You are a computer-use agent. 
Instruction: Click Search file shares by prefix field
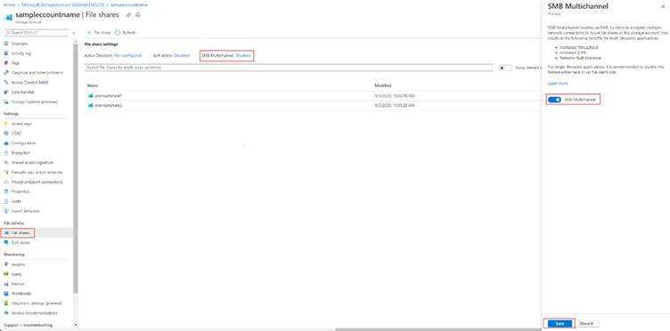click(289, 68)
